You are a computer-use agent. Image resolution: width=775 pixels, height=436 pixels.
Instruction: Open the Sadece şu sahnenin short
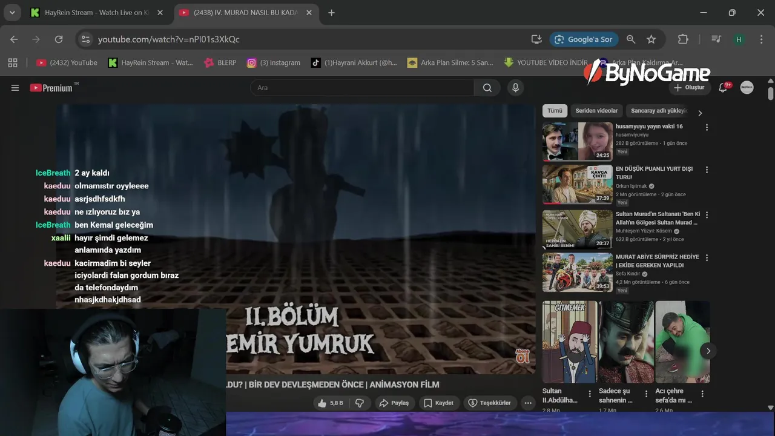pos(626,342)
